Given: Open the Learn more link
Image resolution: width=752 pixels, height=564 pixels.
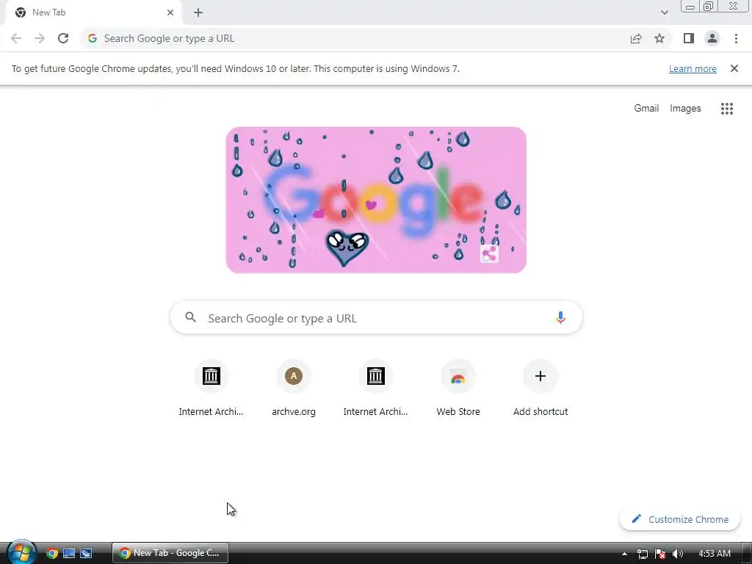Looking at the screenshot, I should pyautogui.click(x=693, y=68).
